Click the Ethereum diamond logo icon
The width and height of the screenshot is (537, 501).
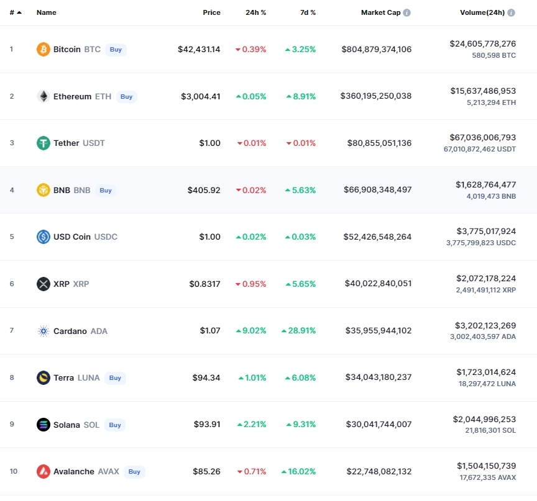[x=44, y=96]
